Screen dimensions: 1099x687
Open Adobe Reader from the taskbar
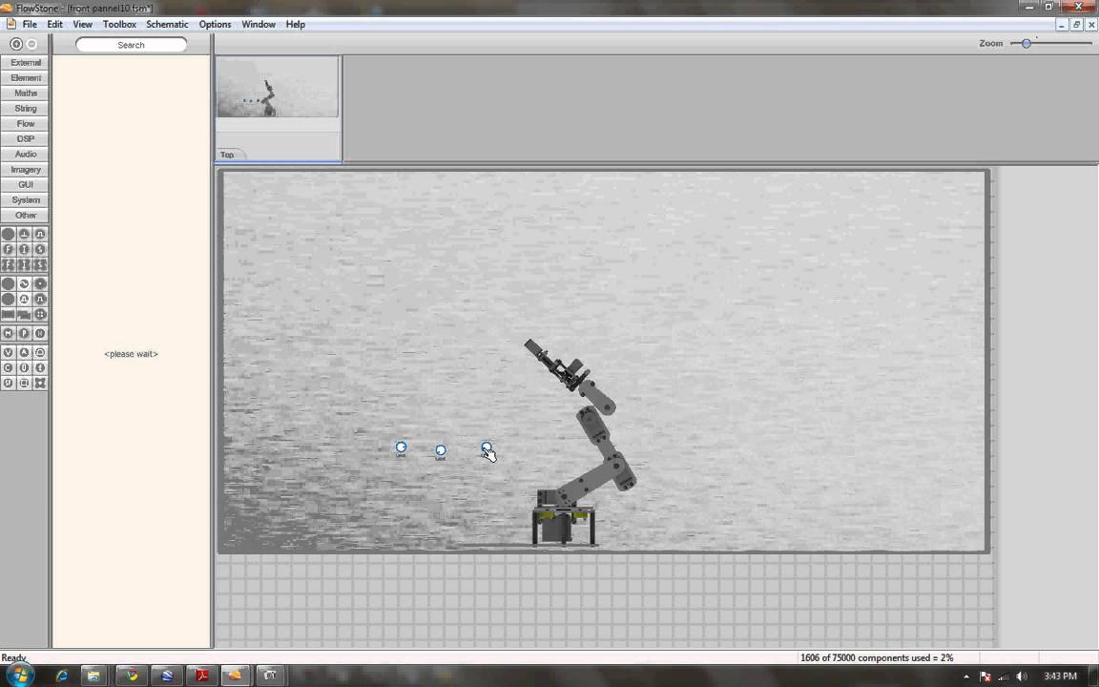[202, 676]
